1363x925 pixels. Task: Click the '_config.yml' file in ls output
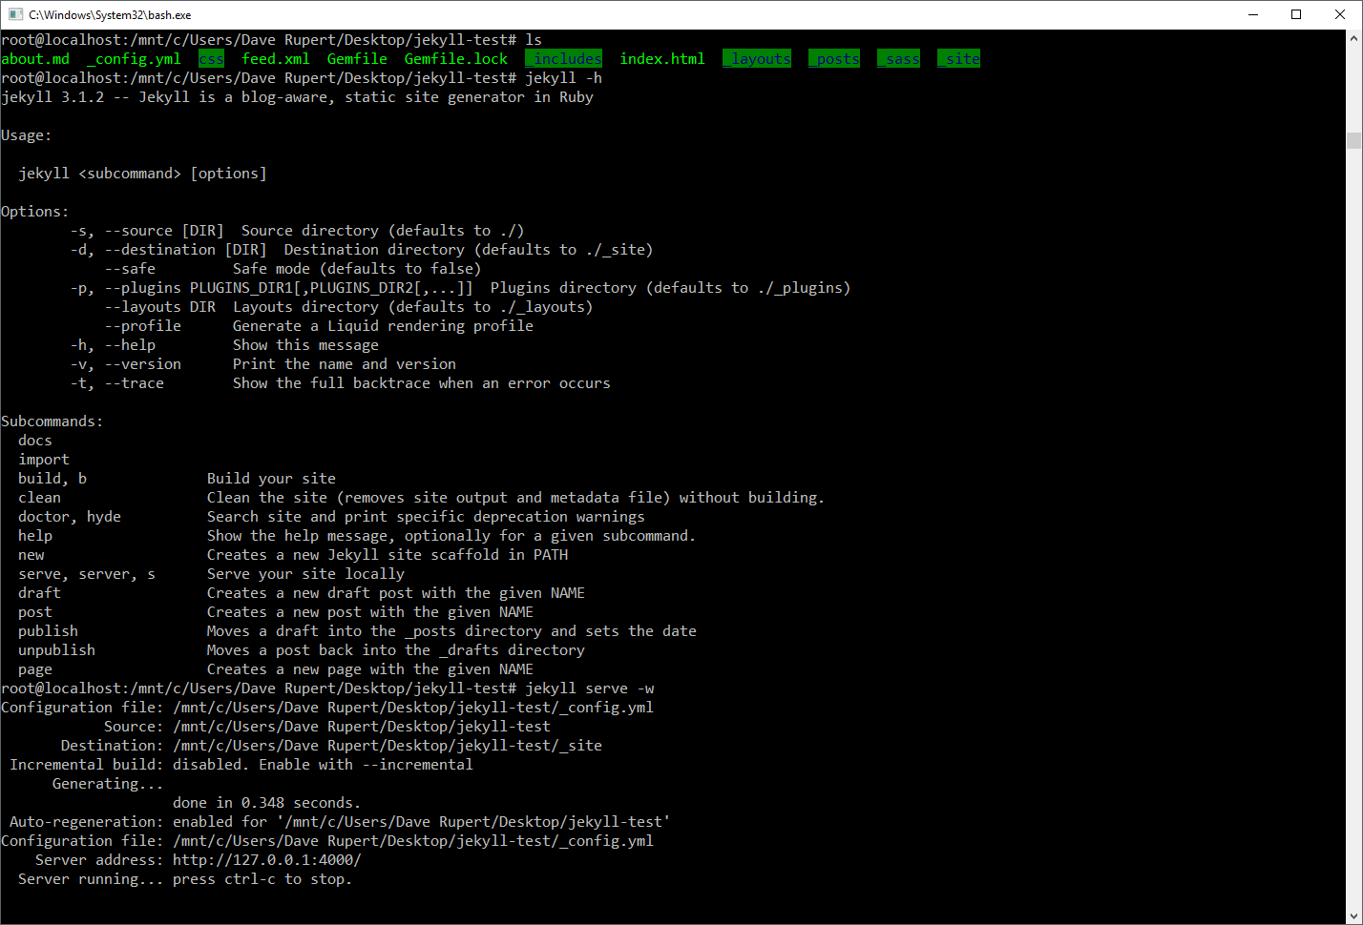click(x=134, y=59)
